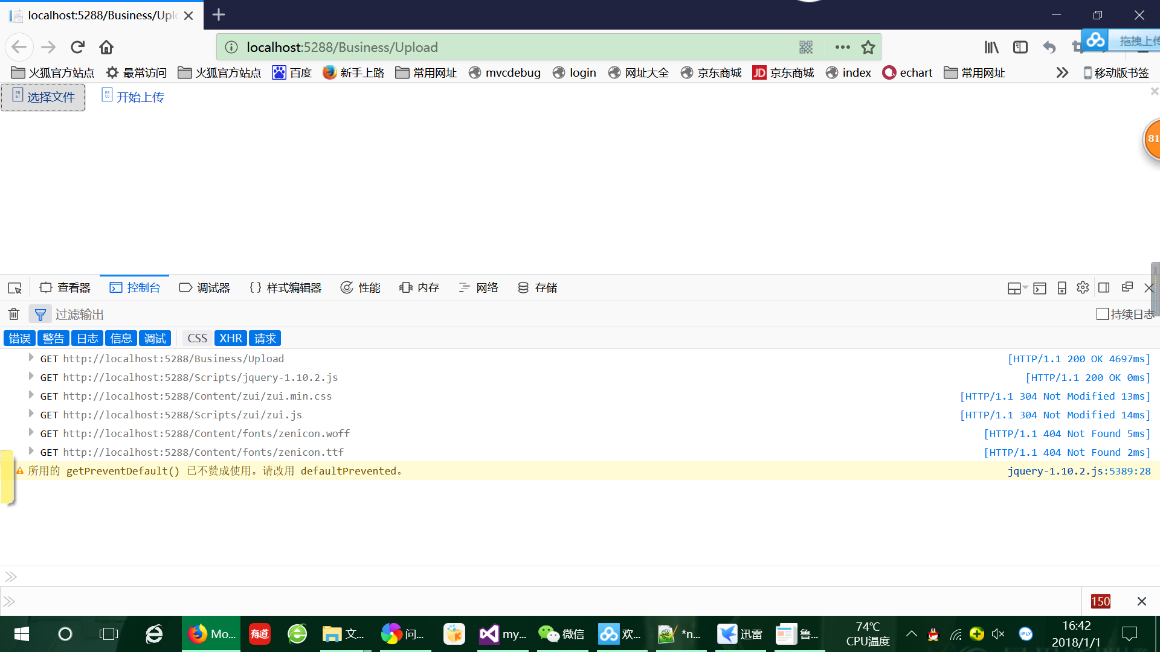Expand the Business/Upload GET request entry
Image resolution: width=1160 pixels, height=652 pixels.
[31, 358]
